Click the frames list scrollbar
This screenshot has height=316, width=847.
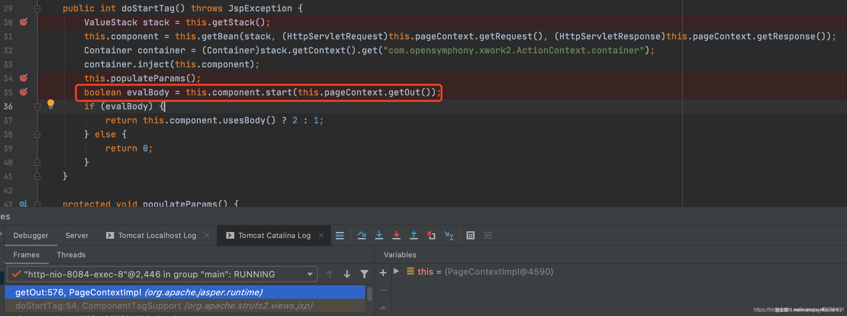[x=370, y=294]
